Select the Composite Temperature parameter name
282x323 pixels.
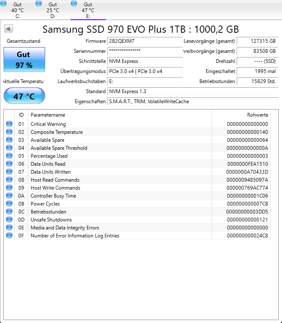point(57,132)
